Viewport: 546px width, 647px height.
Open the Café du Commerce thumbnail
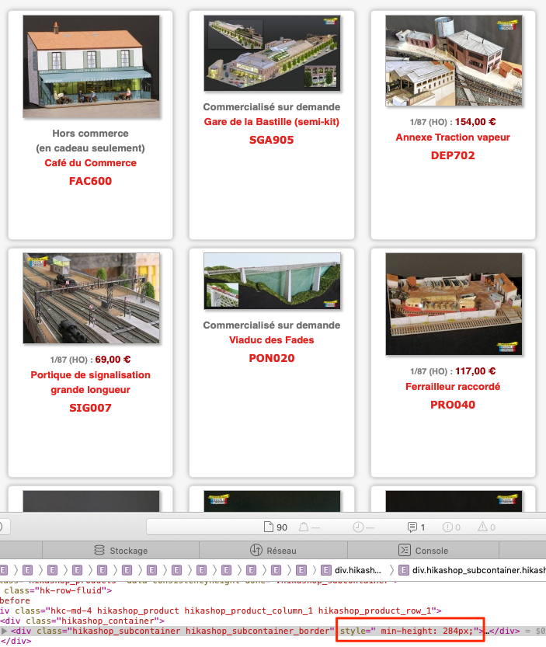click(x=91, y=67)
